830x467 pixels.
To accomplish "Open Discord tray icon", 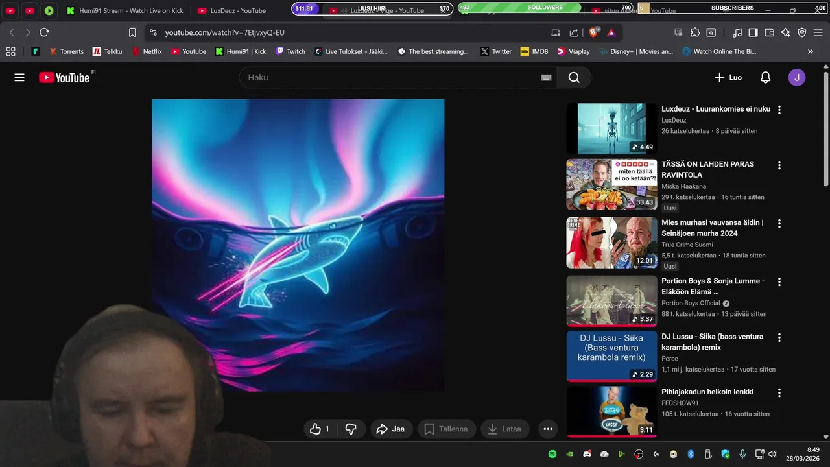I will [587, 454].
